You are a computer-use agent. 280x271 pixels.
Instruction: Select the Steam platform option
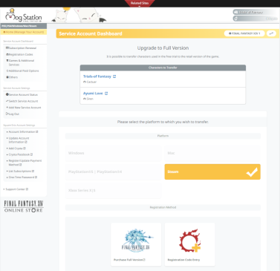[x=212, y=172]
